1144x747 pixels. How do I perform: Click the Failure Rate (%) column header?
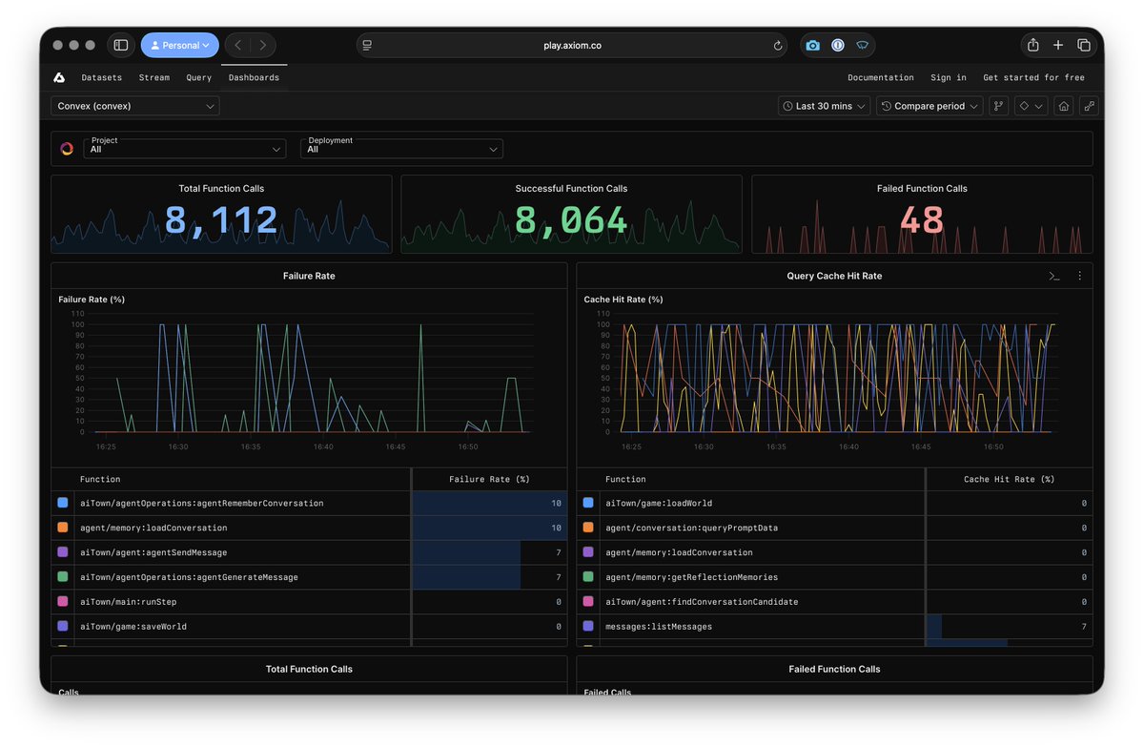point(489,479)
